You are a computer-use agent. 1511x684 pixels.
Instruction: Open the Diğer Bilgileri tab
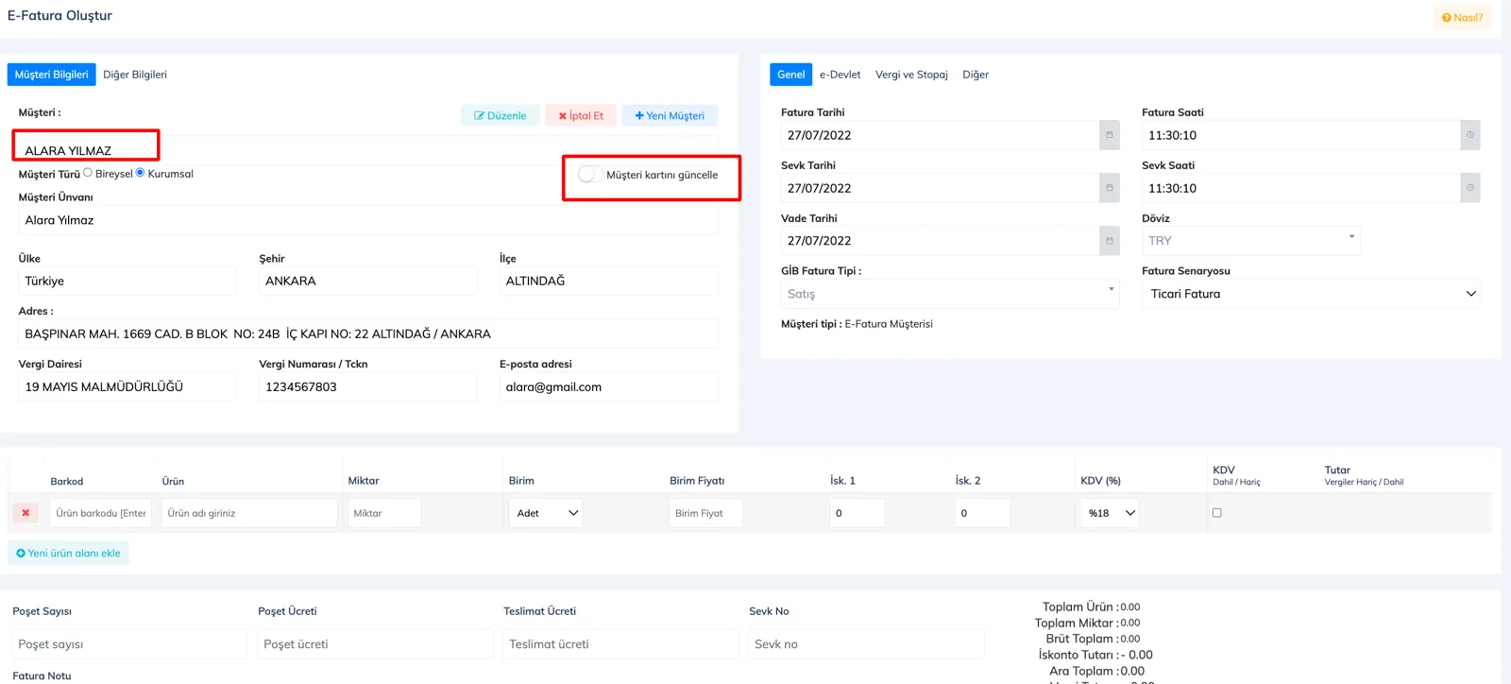coord(135,75)
